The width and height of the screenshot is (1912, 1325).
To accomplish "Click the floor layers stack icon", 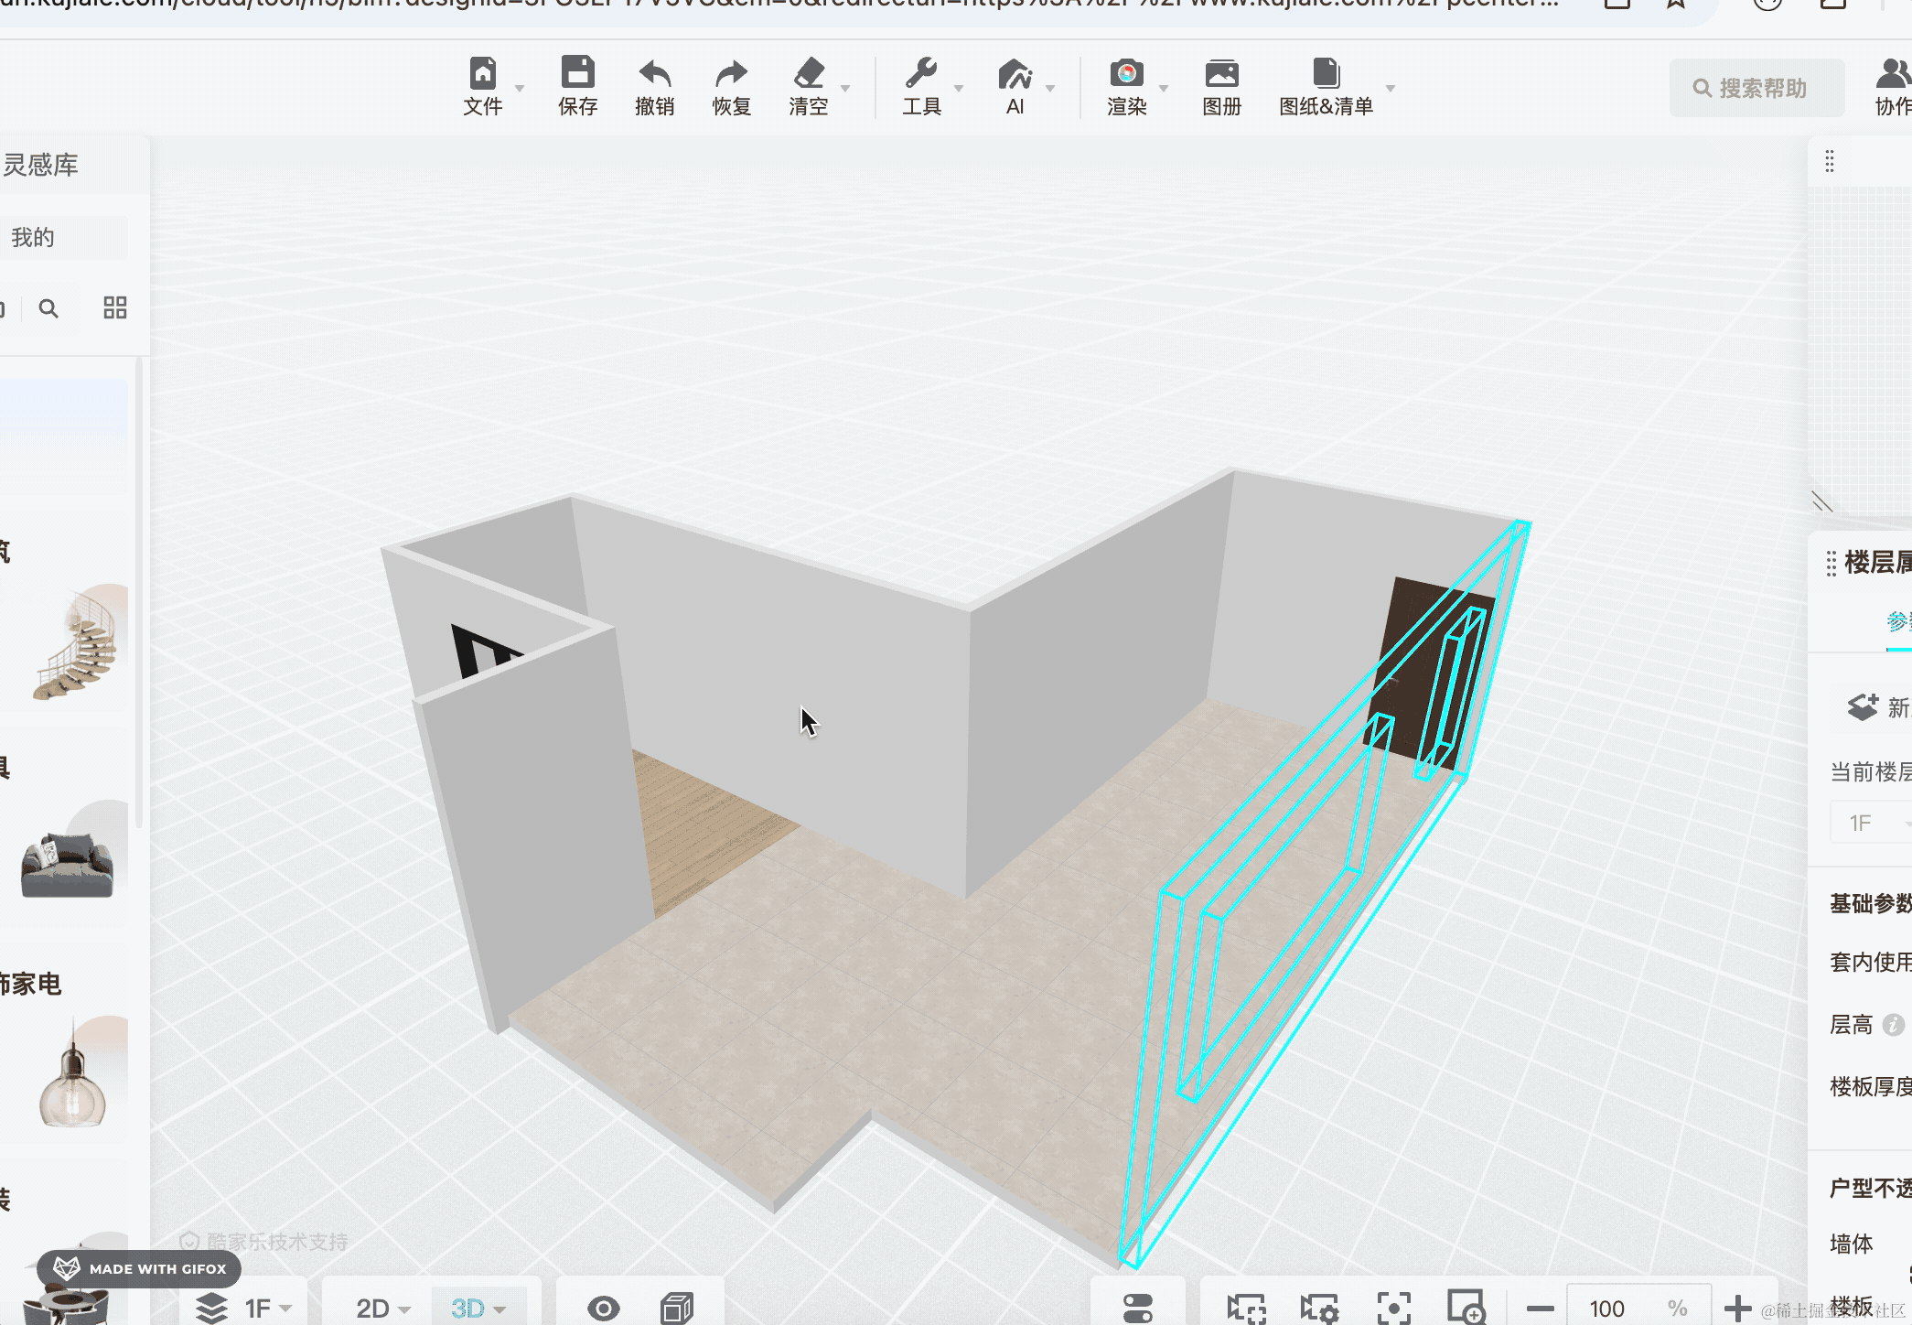I will click(x=211, y=1308).
